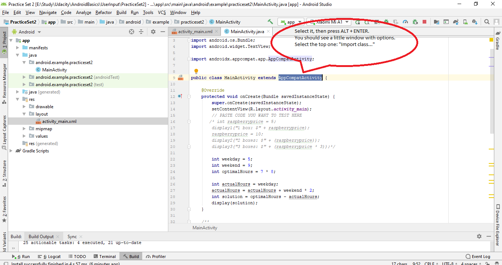The width and height of the screenshot is (502, 265).
Task: Select activity_main.xml in the project tree
Action: click(59, 121)
